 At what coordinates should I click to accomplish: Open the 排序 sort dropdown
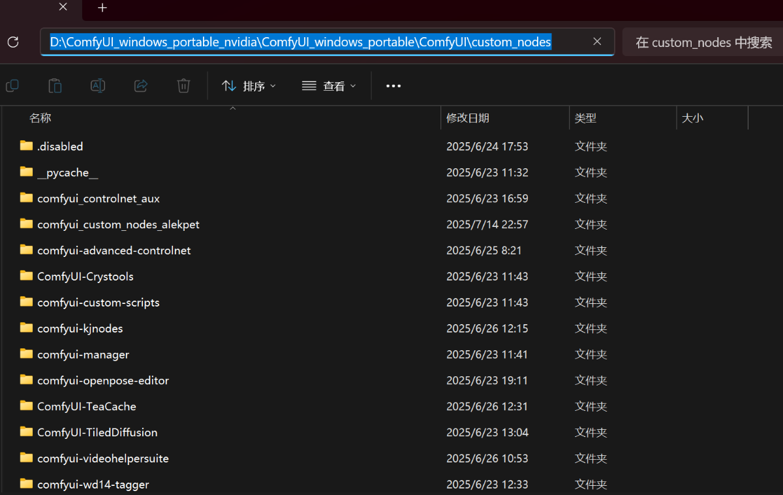click(x=248, y=85)
